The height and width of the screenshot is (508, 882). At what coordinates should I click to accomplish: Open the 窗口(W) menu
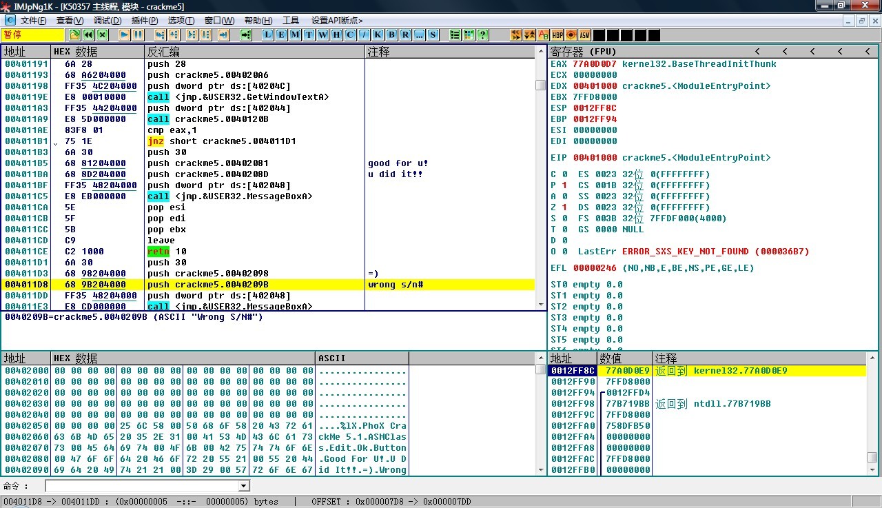tap(219, 21)
